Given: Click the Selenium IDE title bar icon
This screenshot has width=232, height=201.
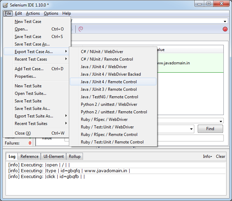Looking at the screenshot, I should 5,5.
